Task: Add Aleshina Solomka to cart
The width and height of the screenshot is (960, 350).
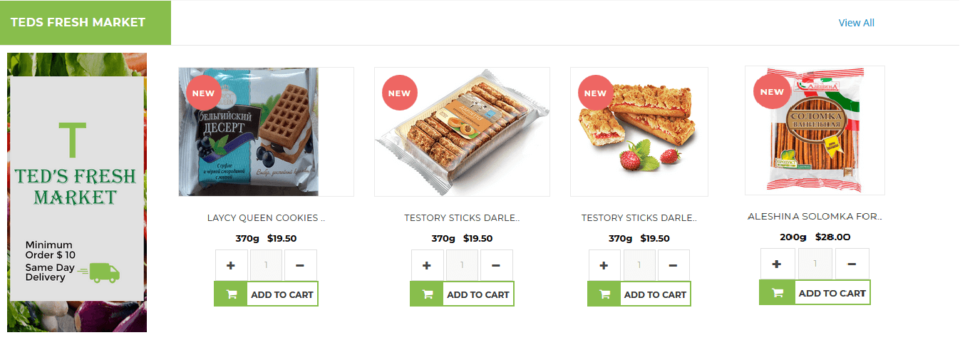Action: tap(832, 293)
